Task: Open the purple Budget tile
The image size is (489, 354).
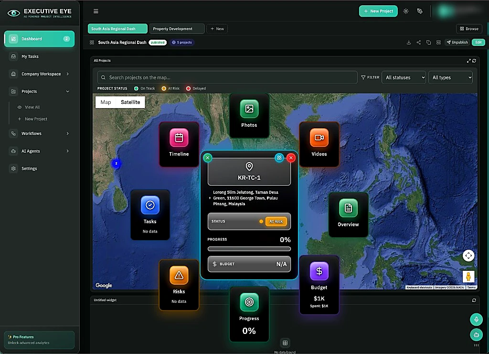Action: click(x=319, y=285)
